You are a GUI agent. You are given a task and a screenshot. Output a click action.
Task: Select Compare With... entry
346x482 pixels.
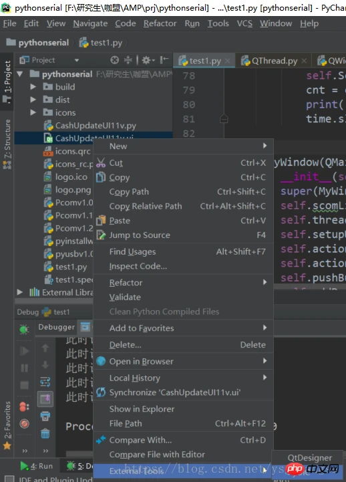point(183,440)
